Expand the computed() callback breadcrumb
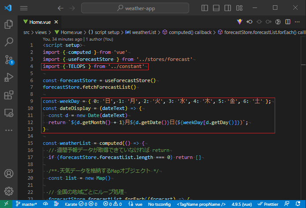Image resolution: width=306 pixels, height=208 pixels. pyautogui.click(x=187, y=32)
